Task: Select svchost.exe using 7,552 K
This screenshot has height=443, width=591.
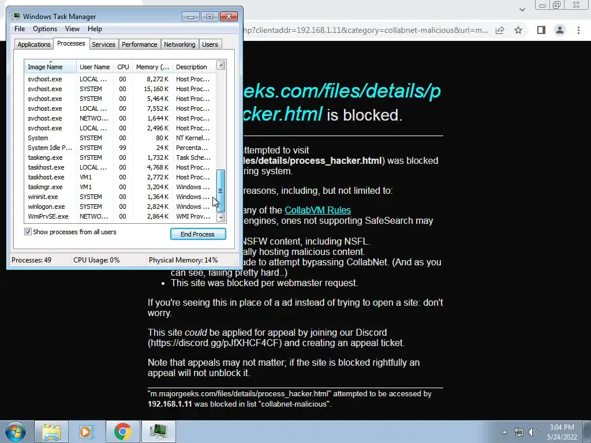Action: [120, 108]
